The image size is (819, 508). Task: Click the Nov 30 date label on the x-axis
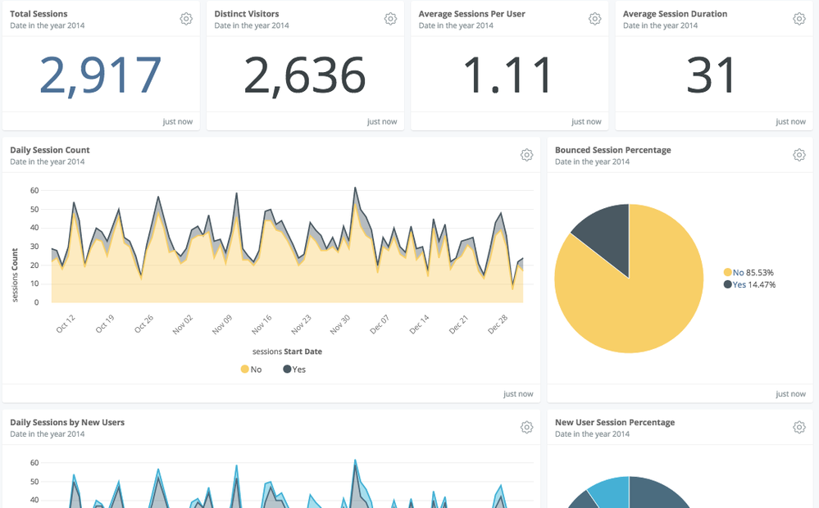(x=340, y=324)
